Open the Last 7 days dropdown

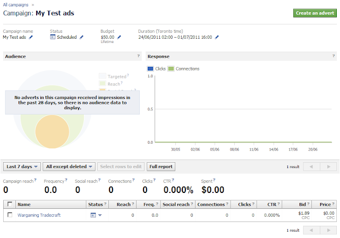pos(22,166)
